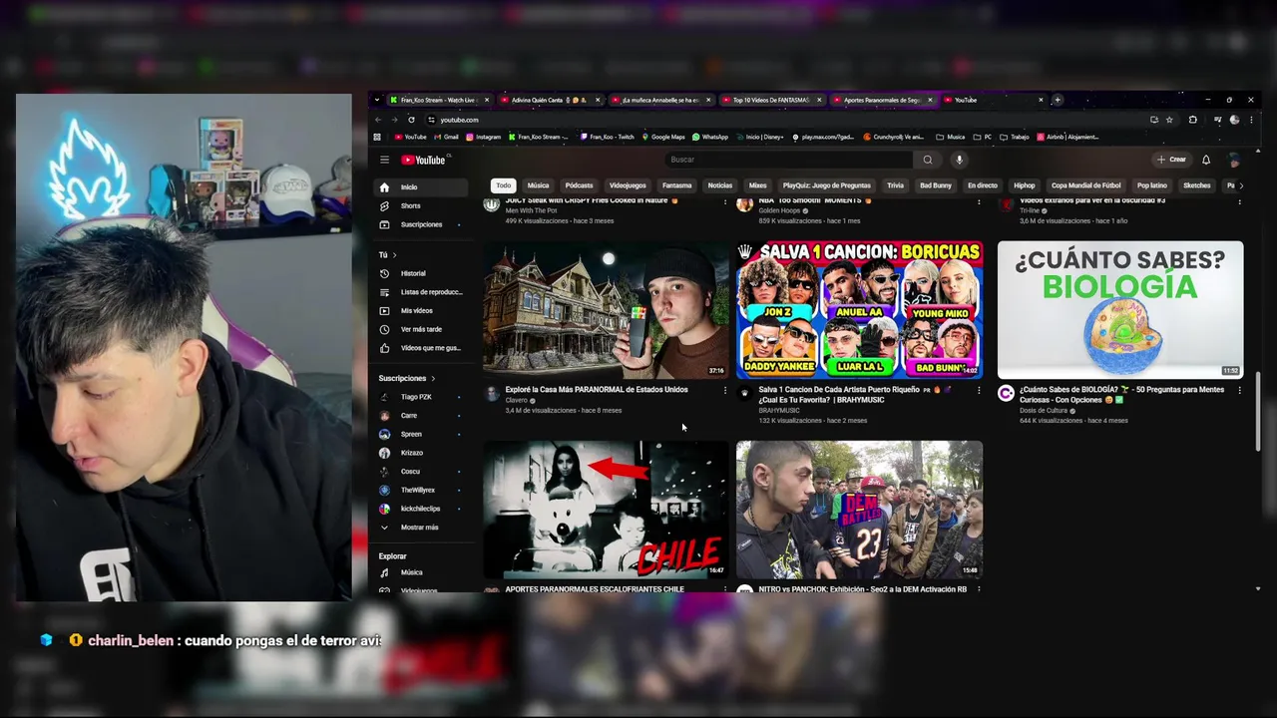The image size is (1277, 718).
Task: Show more filter chips with right arrow
Action: click(1240, 185)
